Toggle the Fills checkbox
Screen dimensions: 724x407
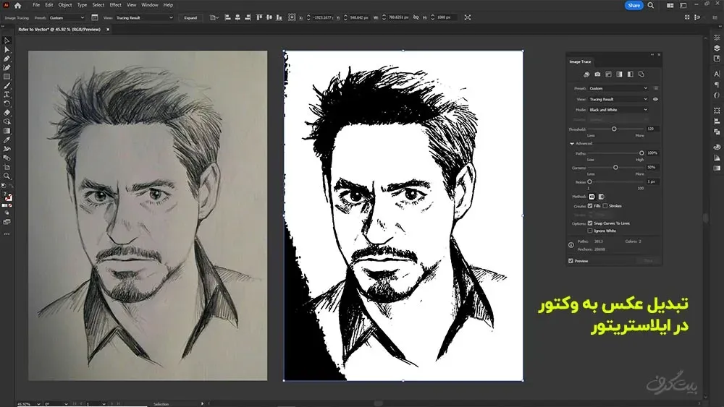590,206
